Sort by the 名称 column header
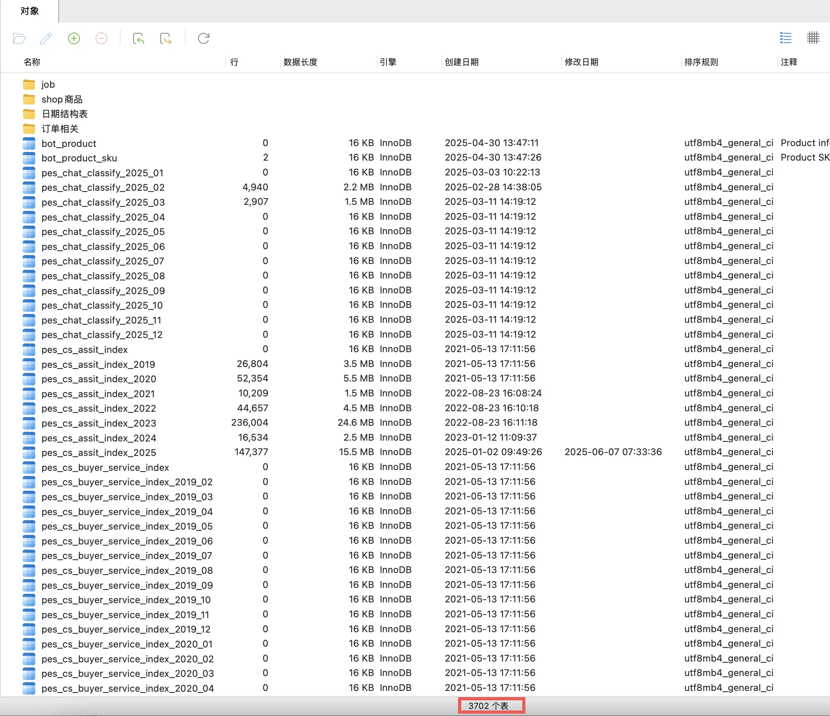The height and width of the screenshot is (716, 830). (32, 62)
